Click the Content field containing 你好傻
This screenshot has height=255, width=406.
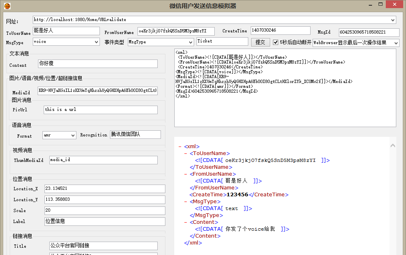(98, 64)
